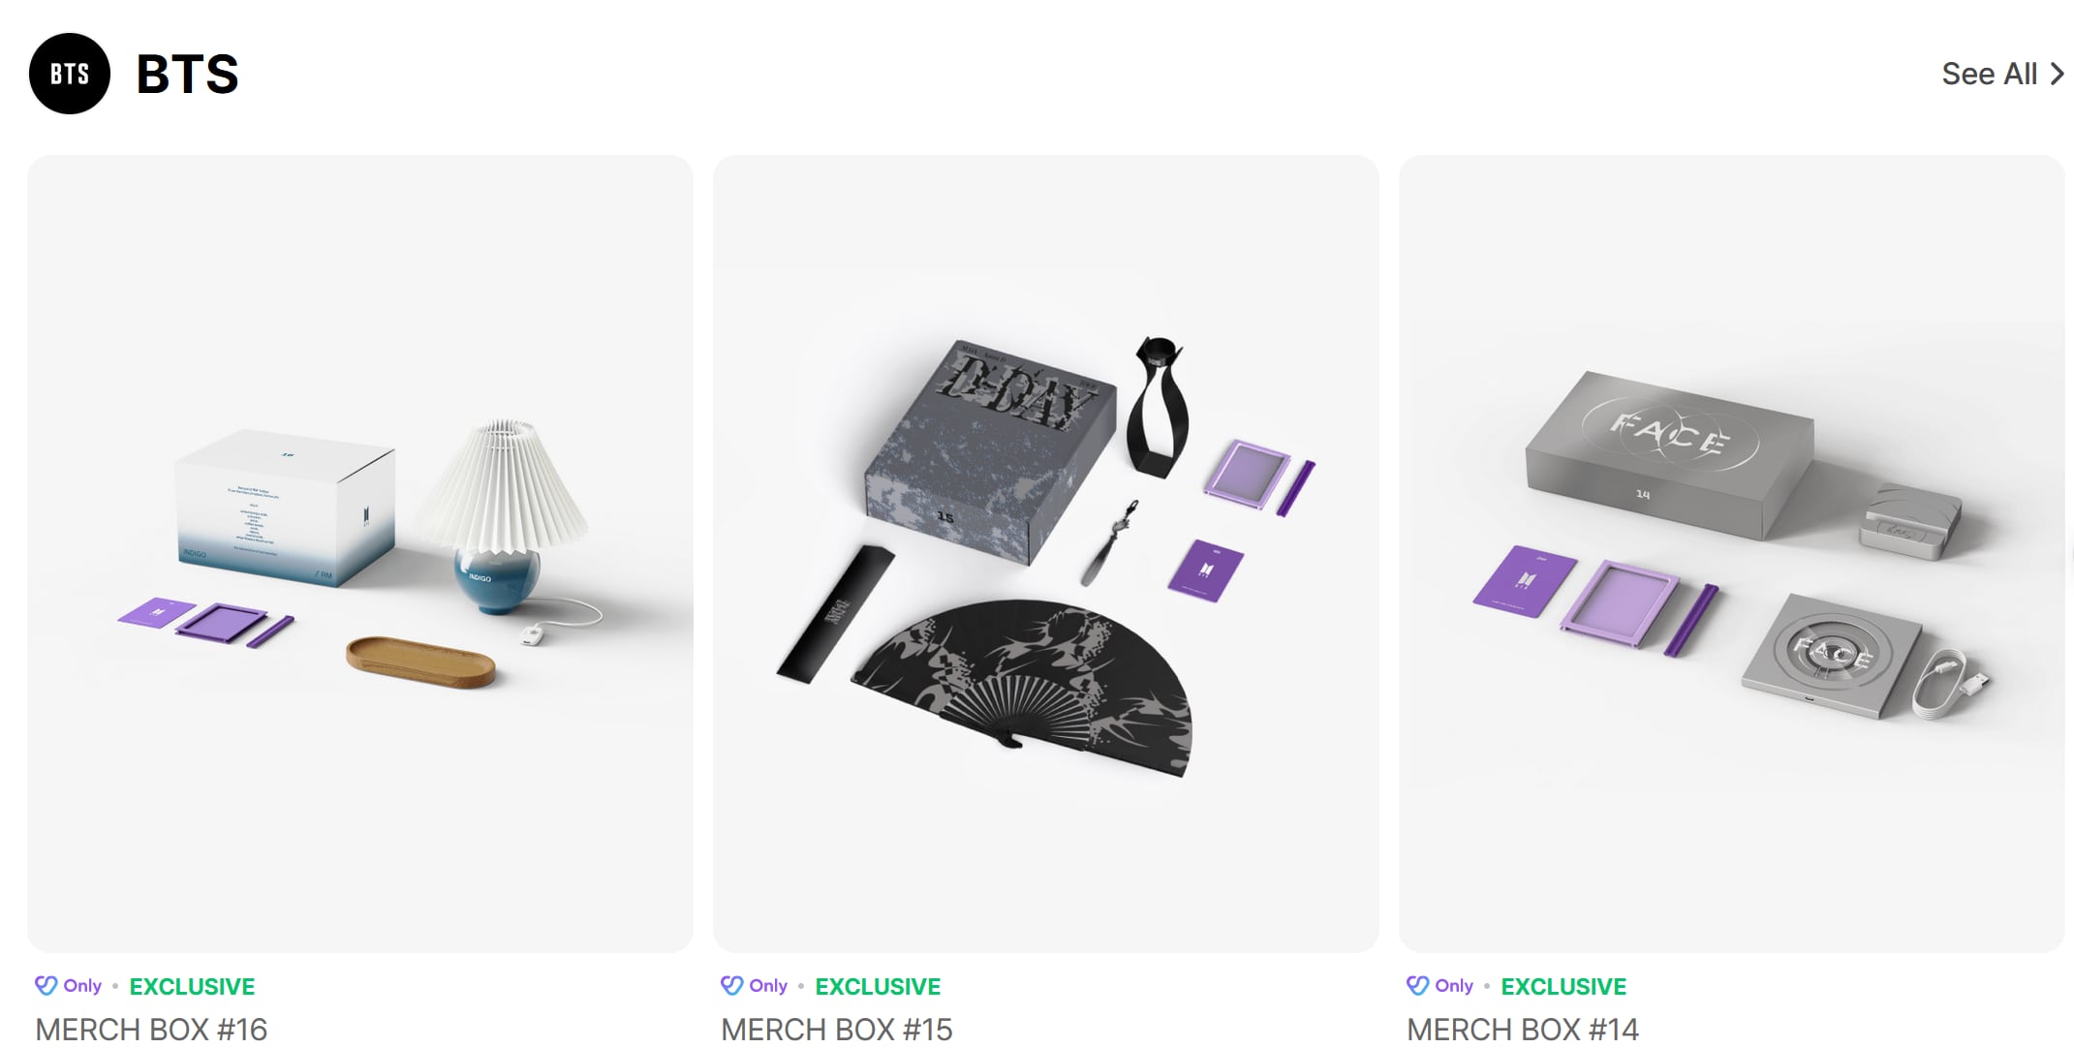Click the Only label under MERCH BOX #16
The height and width of the screenshot is (1048, 2074).
82,986
